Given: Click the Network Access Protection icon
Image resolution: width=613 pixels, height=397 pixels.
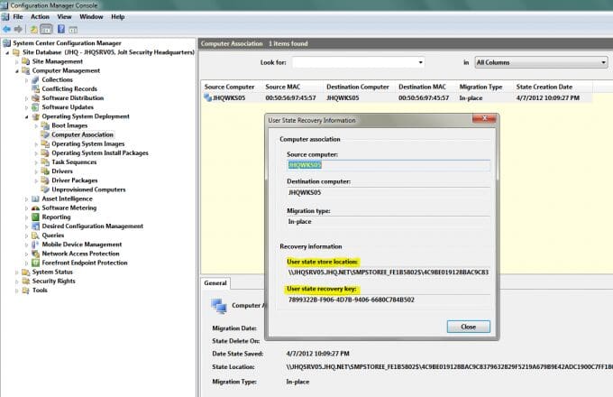Looking at the screenshot, I should pyautogui.click(x=35, y=254).
